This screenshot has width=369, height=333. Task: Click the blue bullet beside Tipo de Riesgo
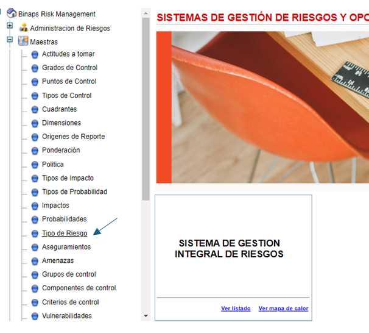(x=35, y=234)
